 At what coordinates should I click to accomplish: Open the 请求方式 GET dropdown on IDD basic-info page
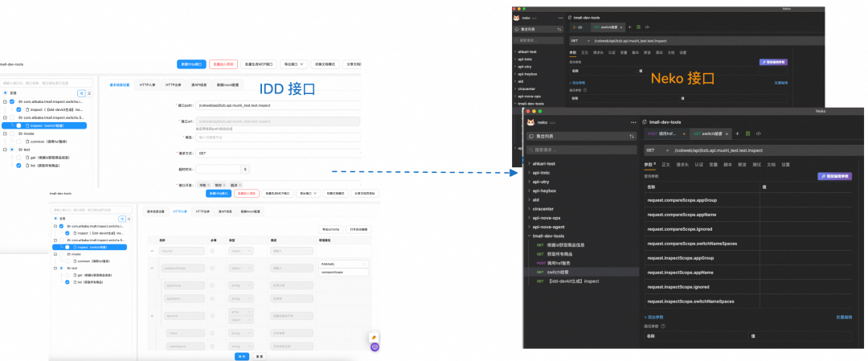click(278, 153)
